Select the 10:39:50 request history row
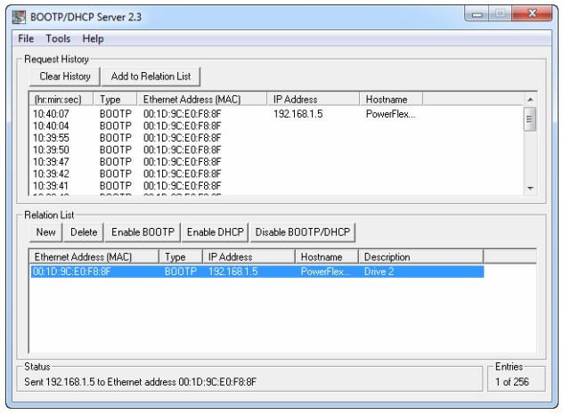The width and height of the screenshot is (563, 414). [x=276, y=150]
